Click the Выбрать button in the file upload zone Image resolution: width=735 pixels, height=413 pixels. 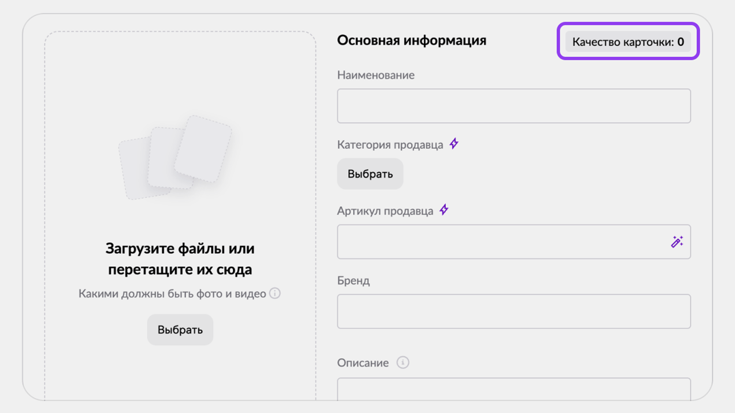pyautogui.click(x=180, y=330)
